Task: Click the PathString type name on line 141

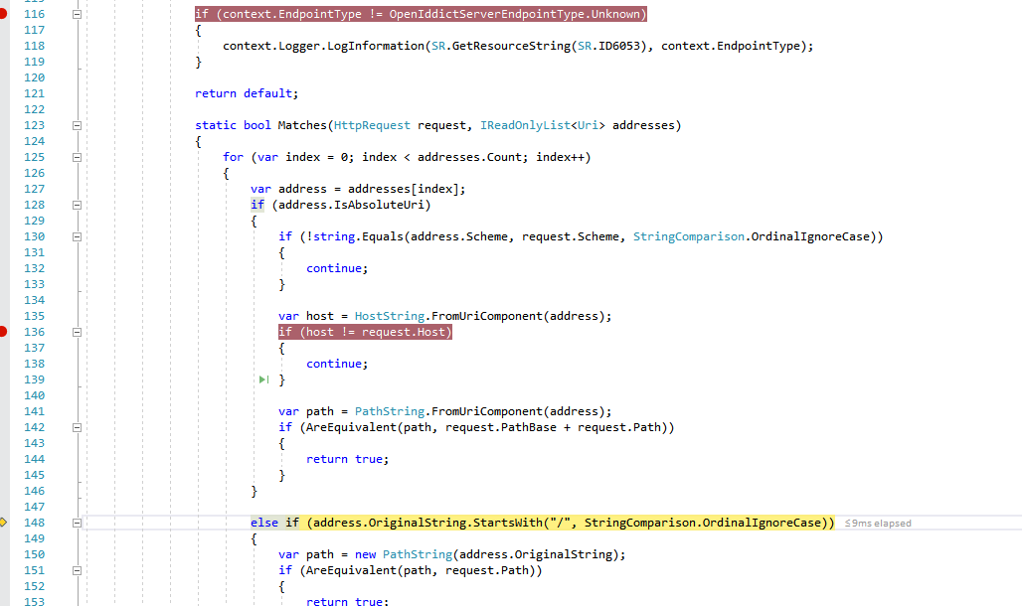Action: tap(389, 410)
